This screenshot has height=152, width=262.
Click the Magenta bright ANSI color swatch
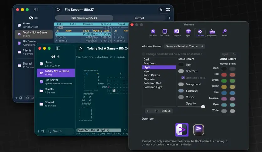(232, 99)
